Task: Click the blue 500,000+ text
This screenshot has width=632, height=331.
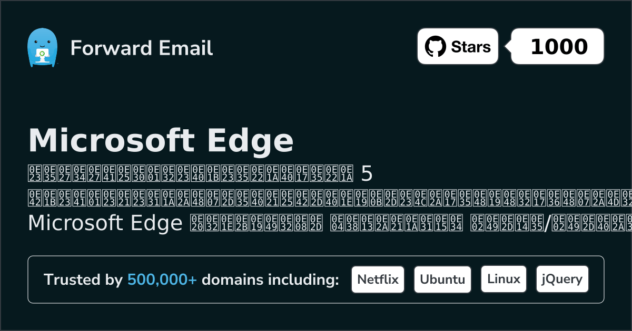Action: (162, 280)
